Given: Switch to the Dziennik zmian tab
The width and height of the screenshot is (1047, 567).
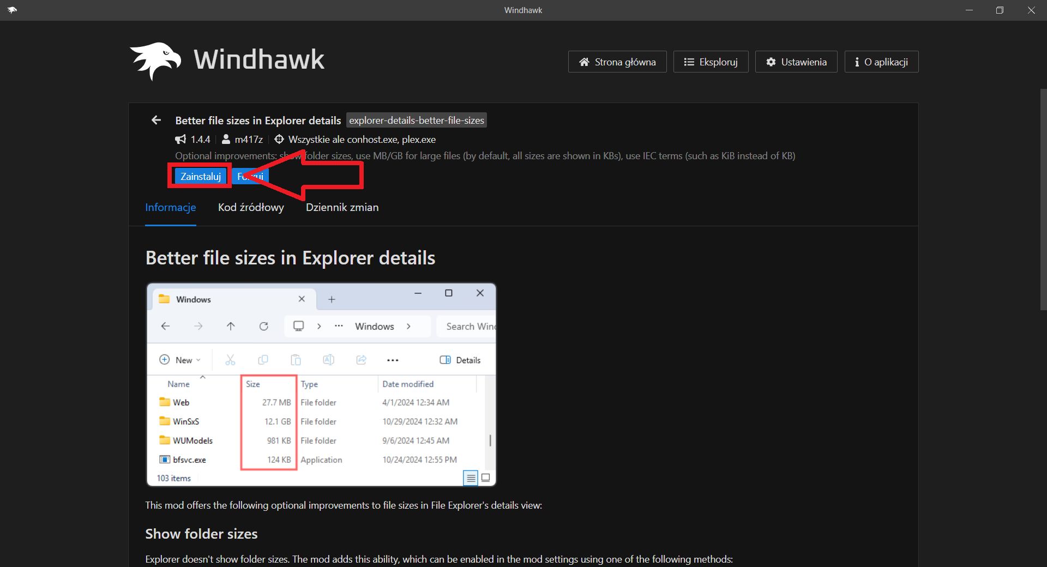Looking at the screenshot, I should [x=342, y=207].
